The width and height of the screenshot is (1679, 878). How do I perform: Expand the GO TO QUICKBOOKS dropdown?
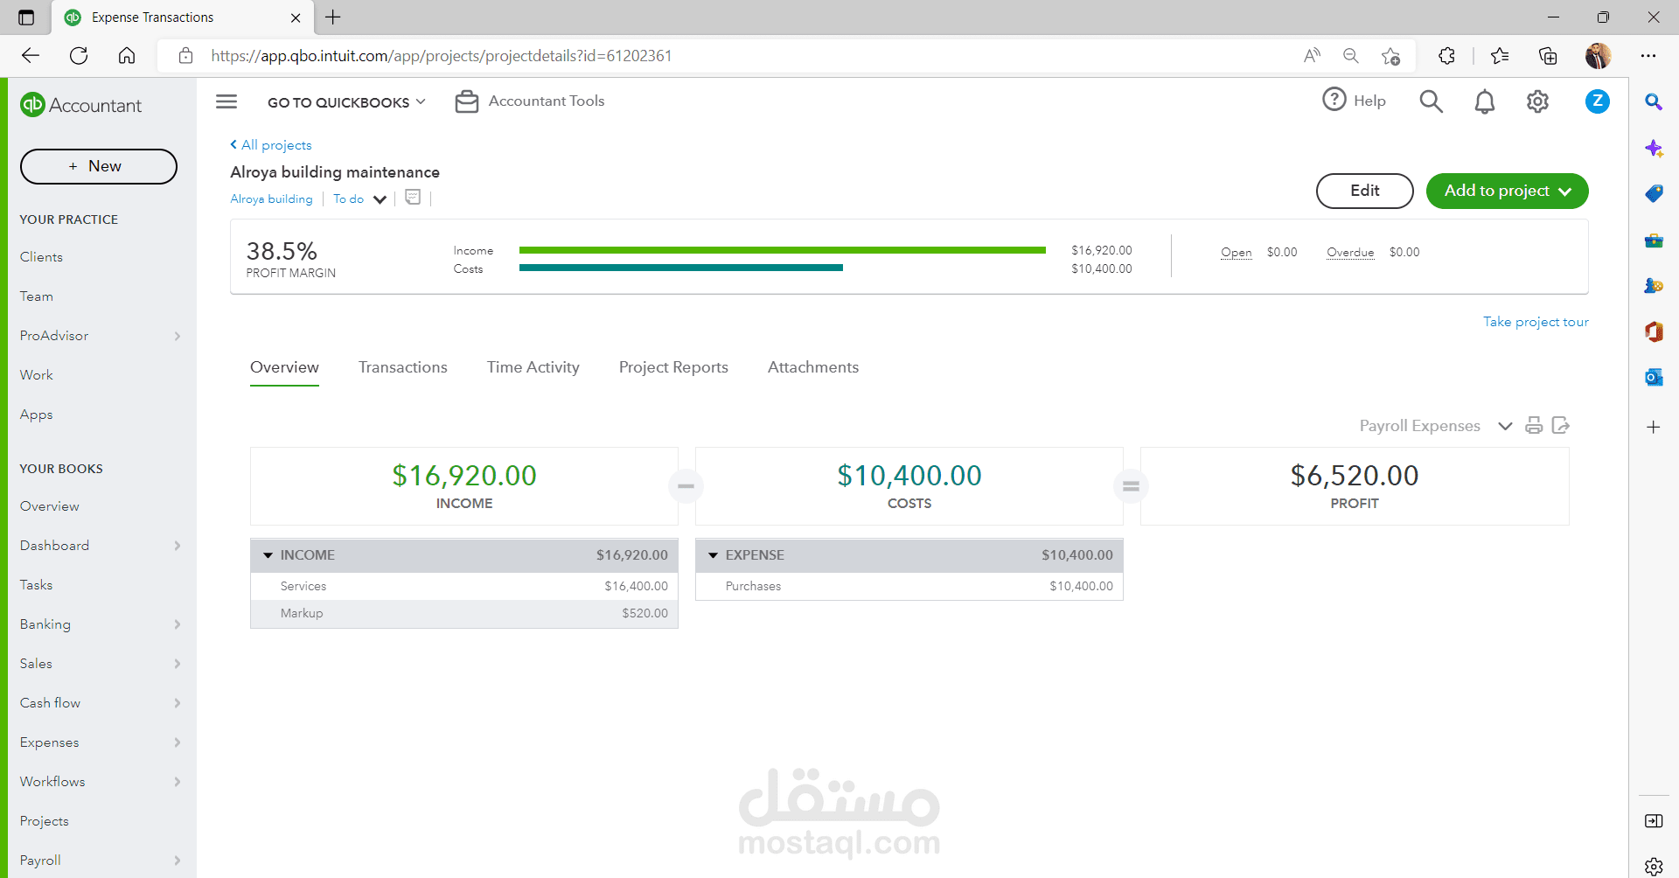[x=346, y=102]
